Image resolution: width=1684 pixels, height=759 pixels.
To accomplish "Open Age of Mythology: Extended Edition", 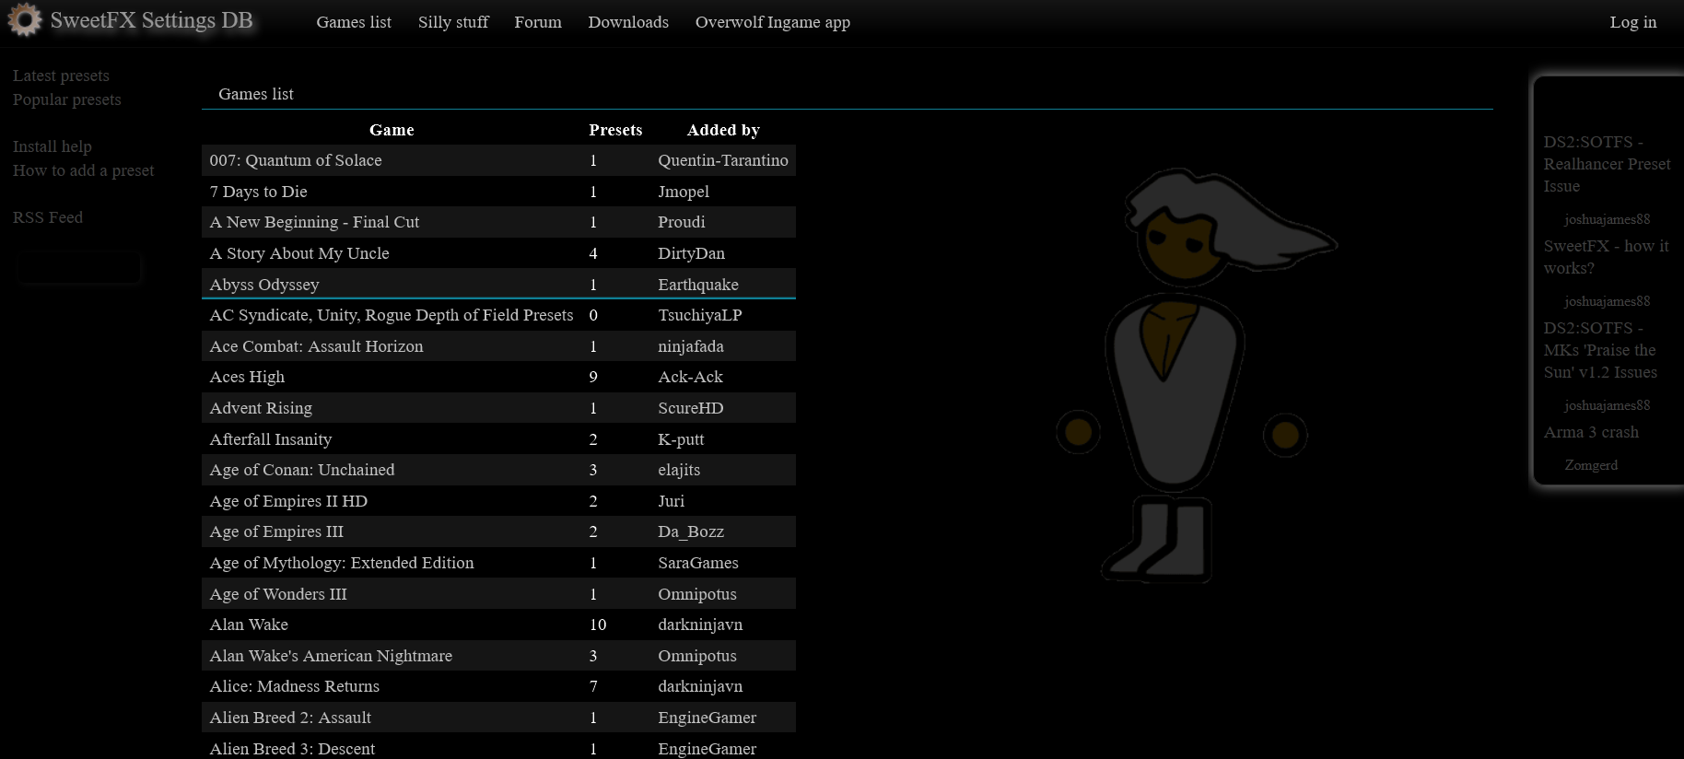I will point(342,563).
